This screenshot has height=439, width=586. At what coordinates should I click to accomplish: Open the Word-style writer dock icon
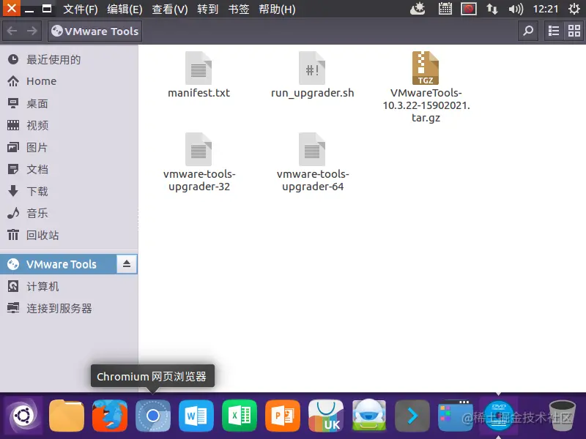coord(196,416)
